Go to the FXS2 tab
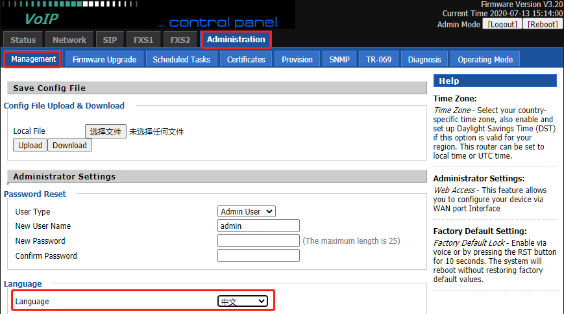This screenshot has width=564, height=314. (180, 40)
